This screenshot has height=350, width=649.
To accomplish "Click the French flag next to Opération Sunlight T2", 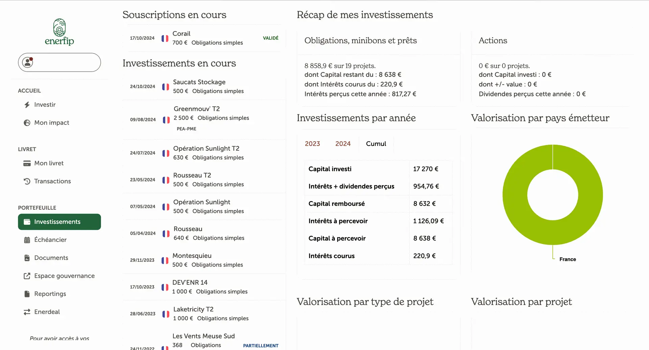I will pyautogui.click(x=166, y=153).
